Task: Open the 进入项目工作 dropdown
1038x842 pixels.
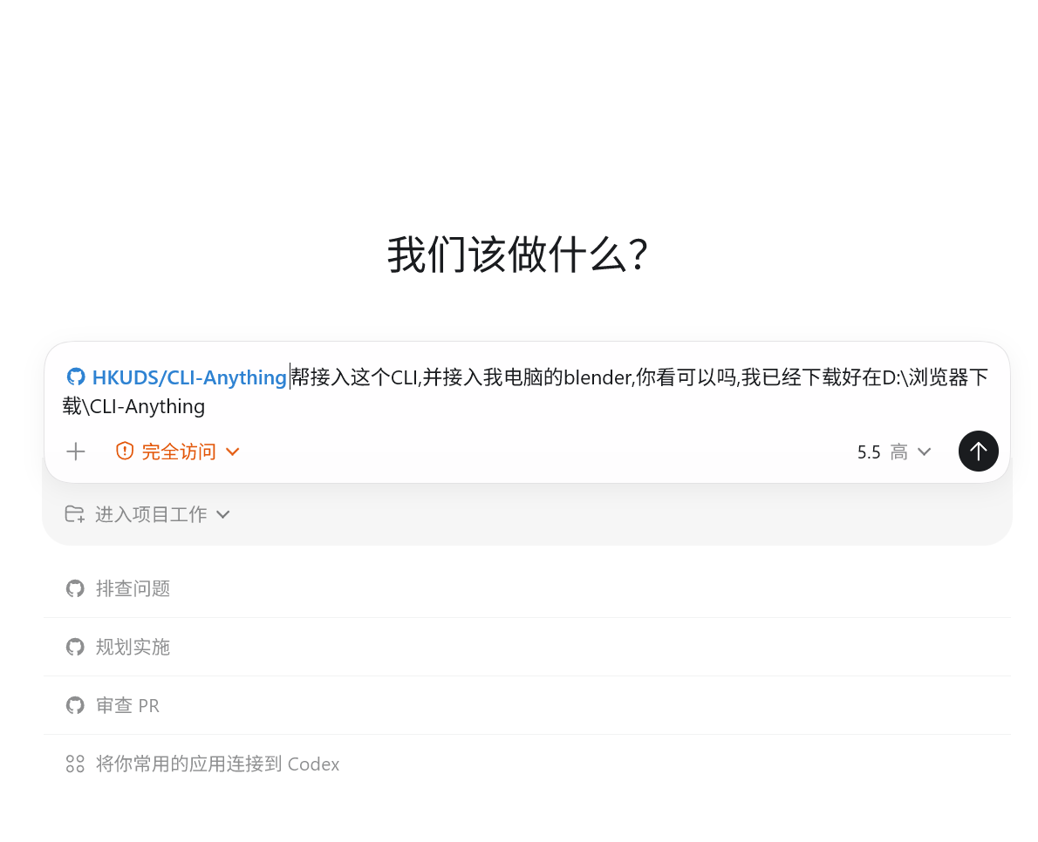Action: pos(147,514)
